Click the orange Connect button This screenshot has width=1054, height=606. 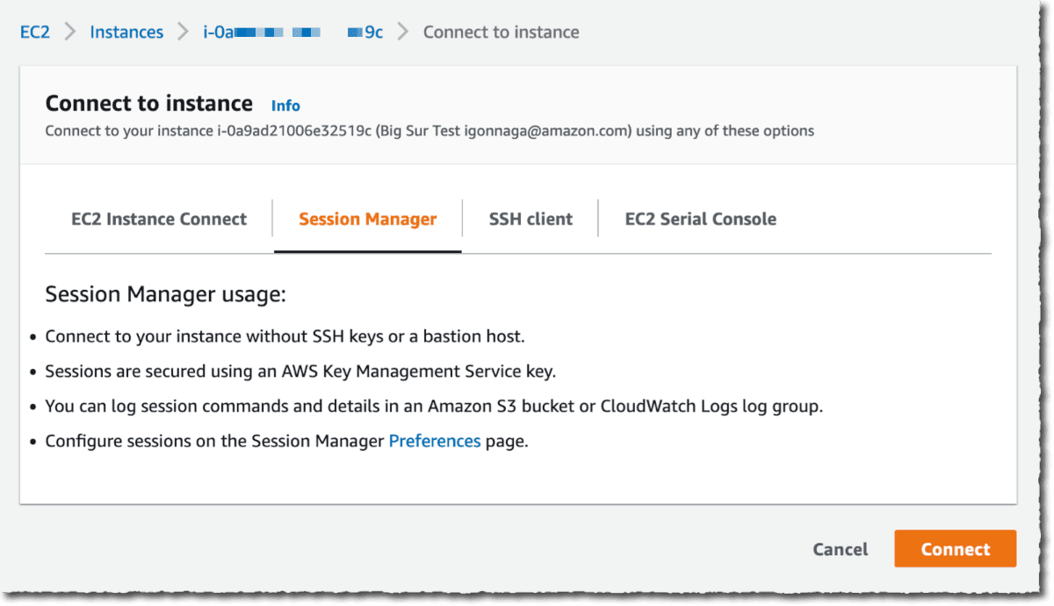tap(955, 549)
